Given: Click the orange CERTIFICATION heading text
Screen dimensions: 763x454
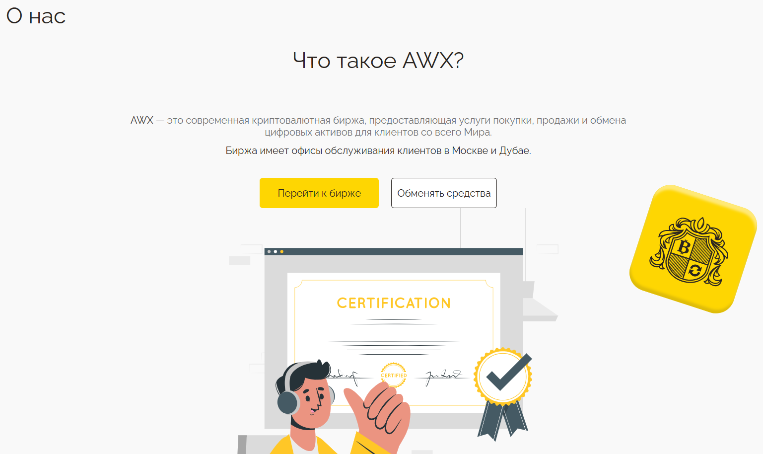Looking at the screenshot, I should (394, 303).
